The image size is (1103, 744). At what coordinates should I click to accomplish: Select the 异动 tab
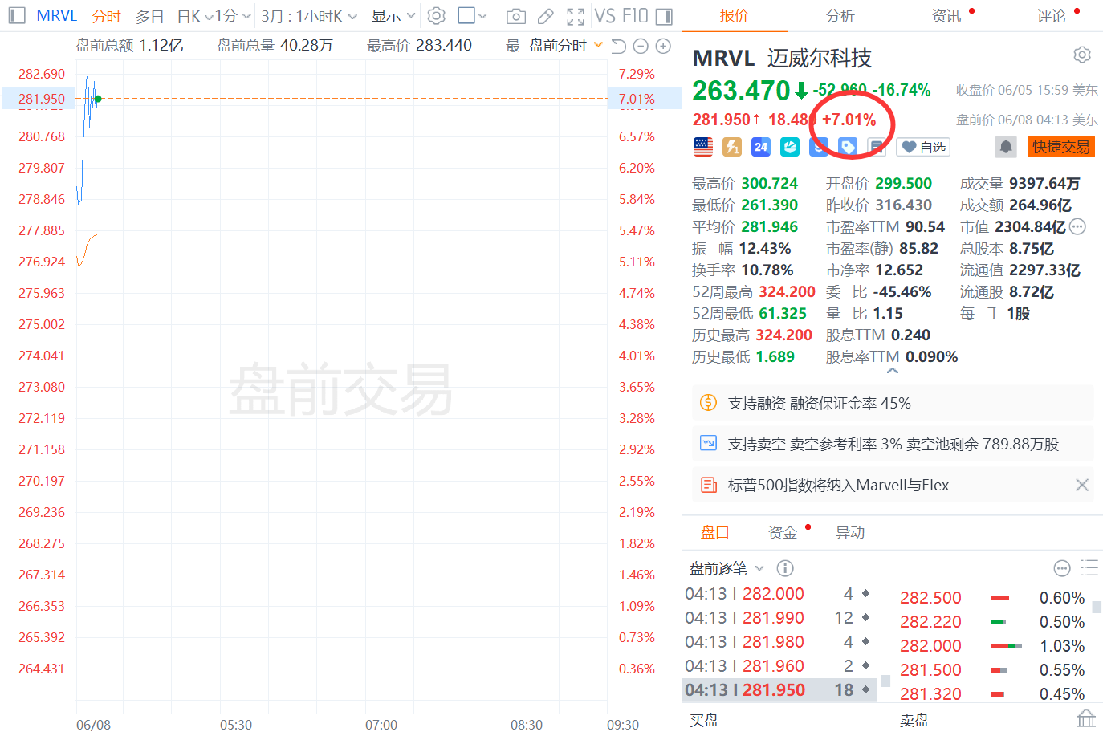click(x=850, y=532)
